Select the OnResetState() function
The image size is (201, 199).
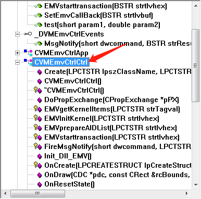(x=69, y=184)
